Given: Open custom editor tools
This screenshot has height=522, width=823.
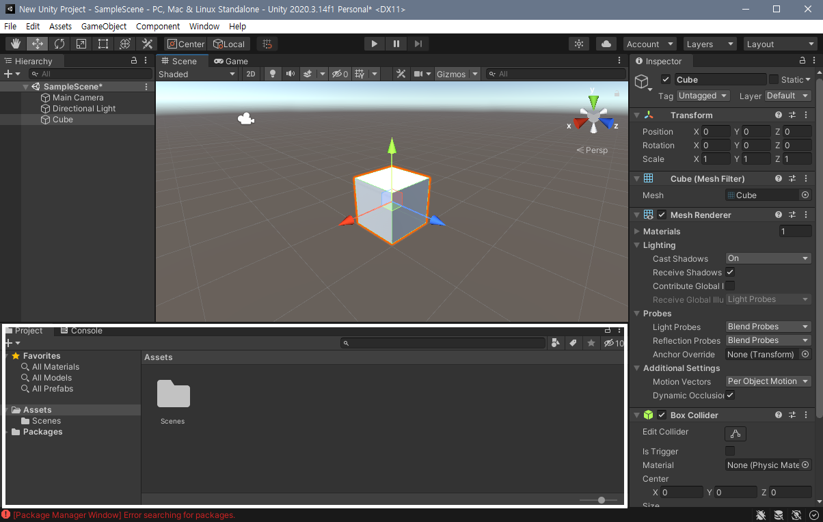Looking at the screenshot, I should coord(146,44).
